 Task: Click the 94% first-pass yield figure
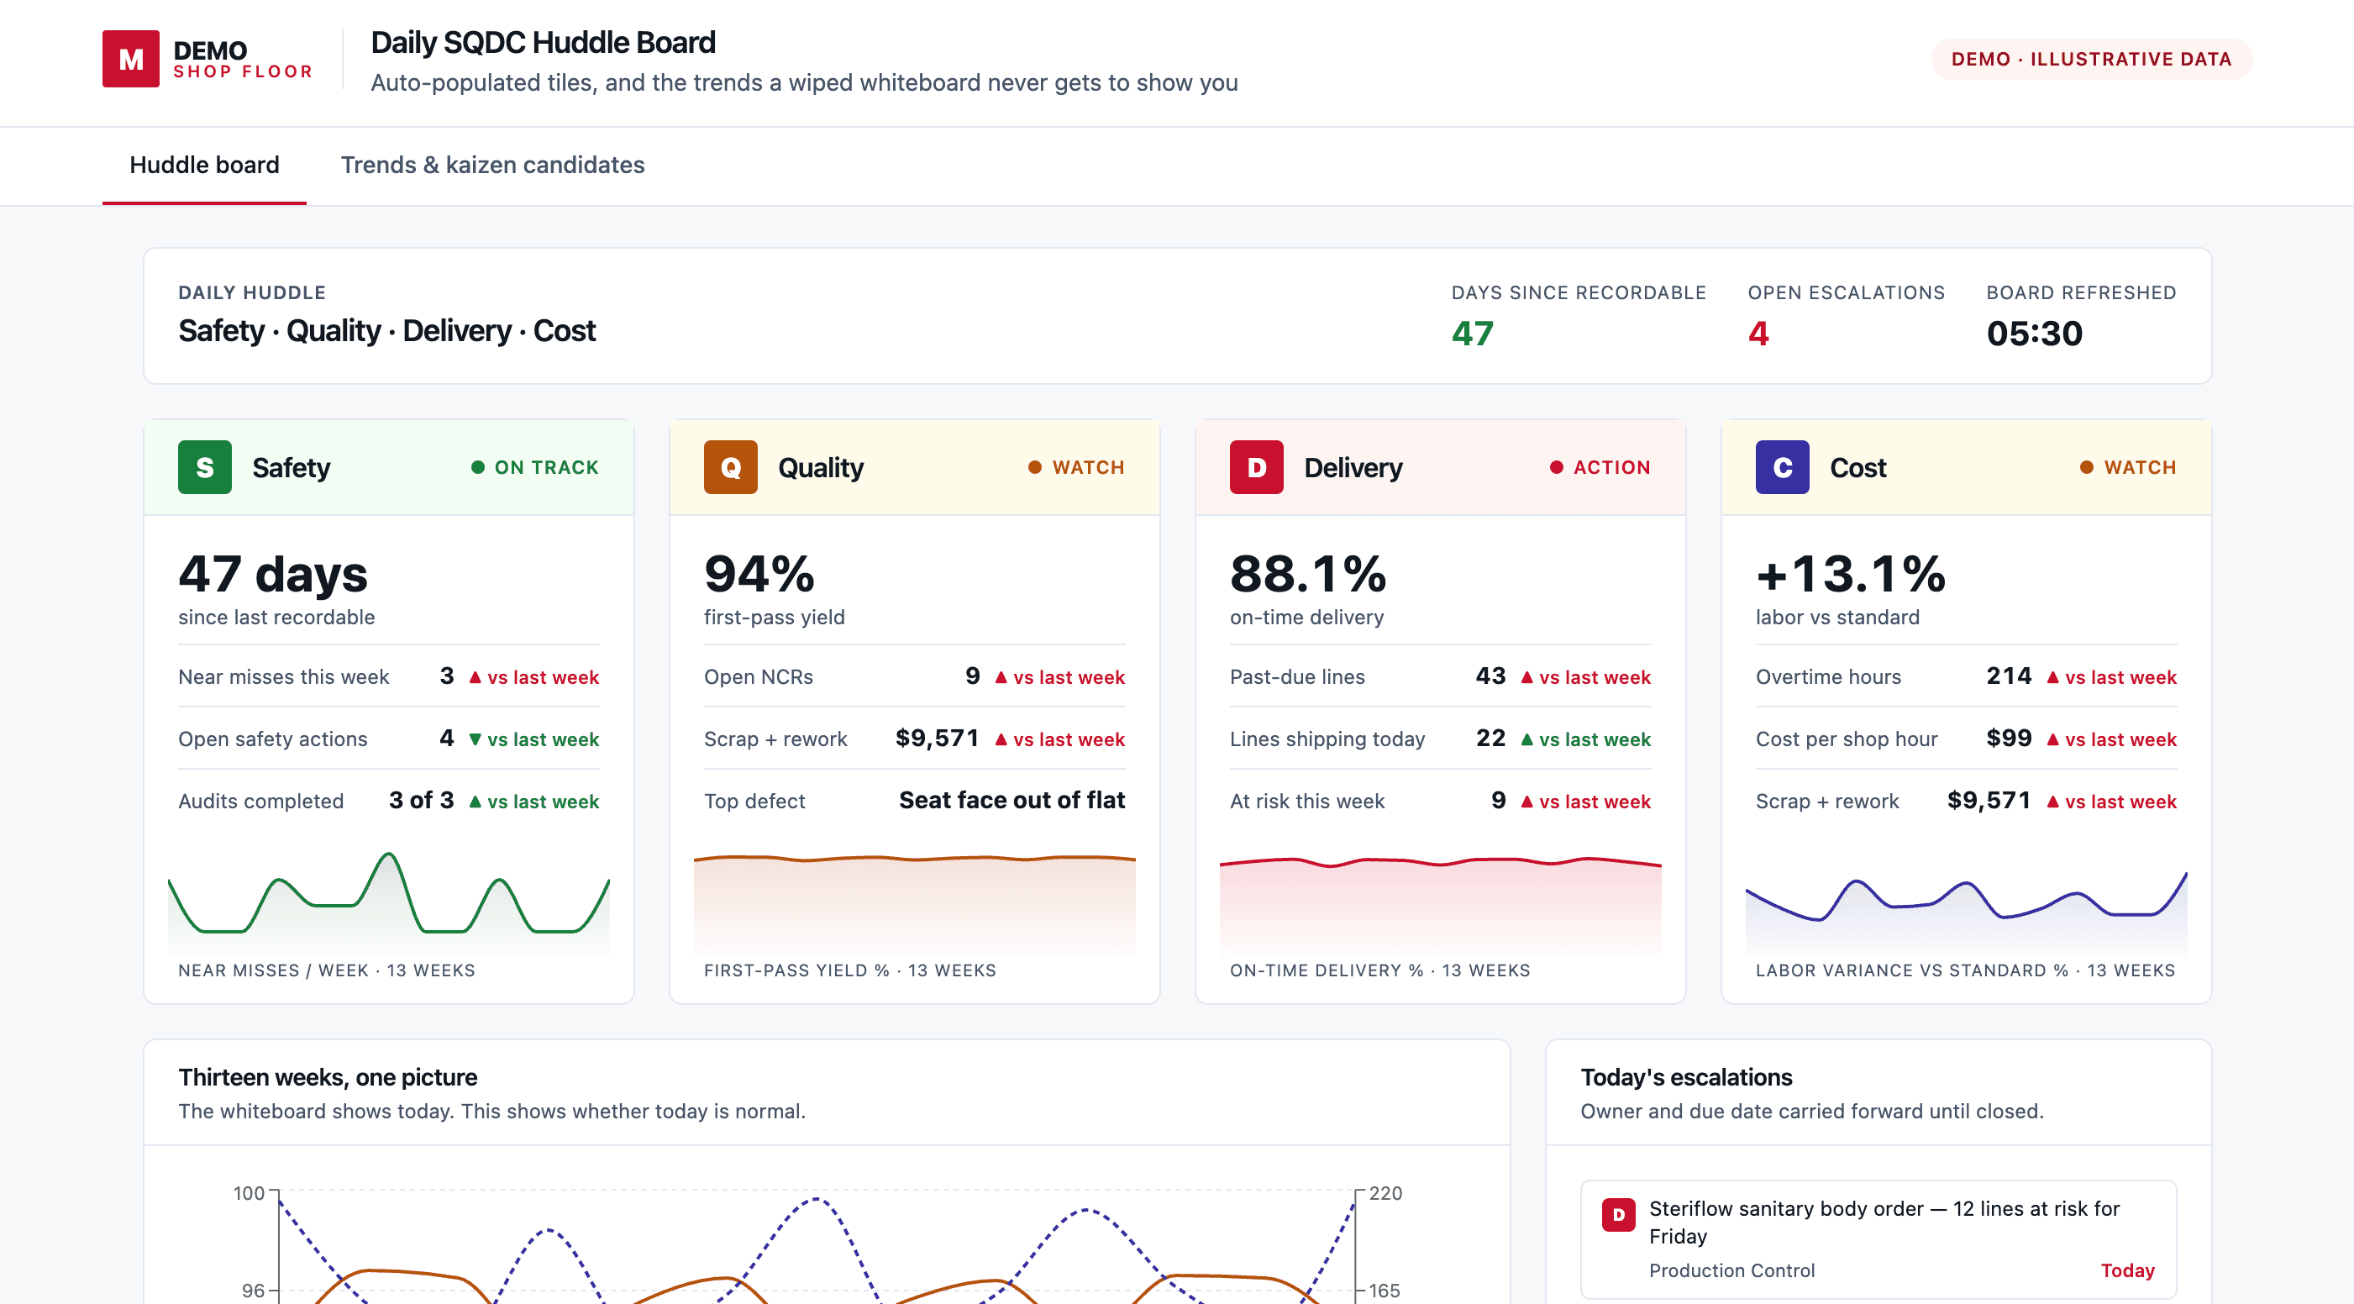[x=759, y=574]
